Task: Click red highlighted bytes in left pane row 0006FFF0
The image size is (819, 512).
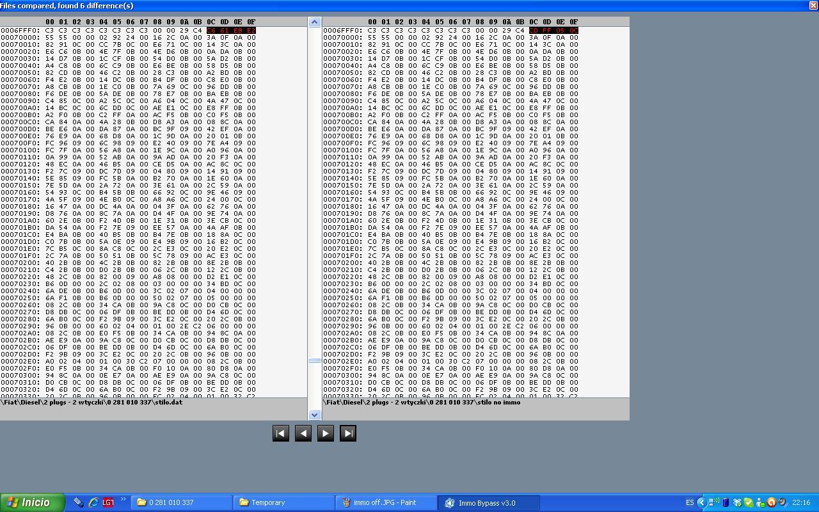Action: pyautogui.click(x=231, y=30)
